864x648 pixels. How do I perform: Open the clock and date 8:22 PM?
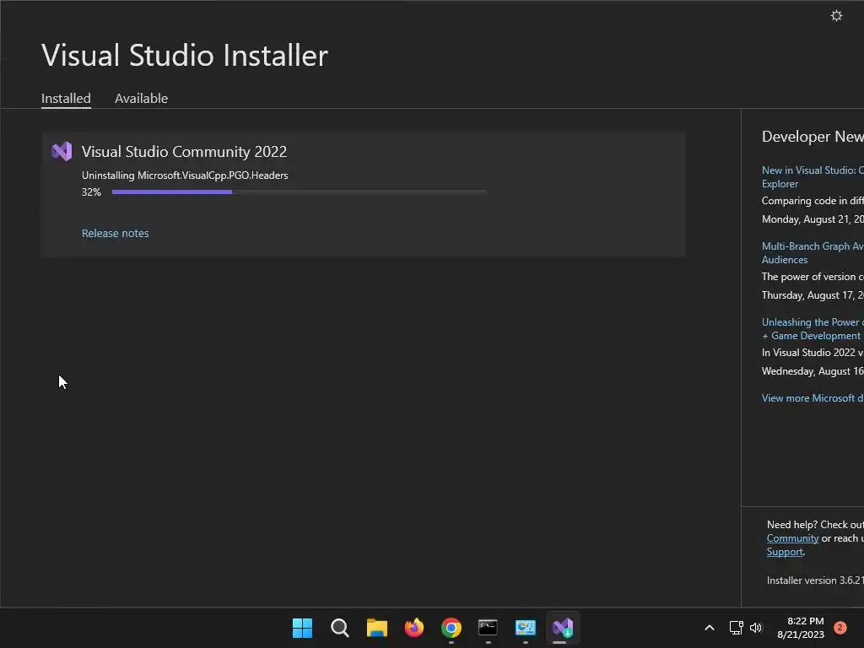tap(801, 628)
